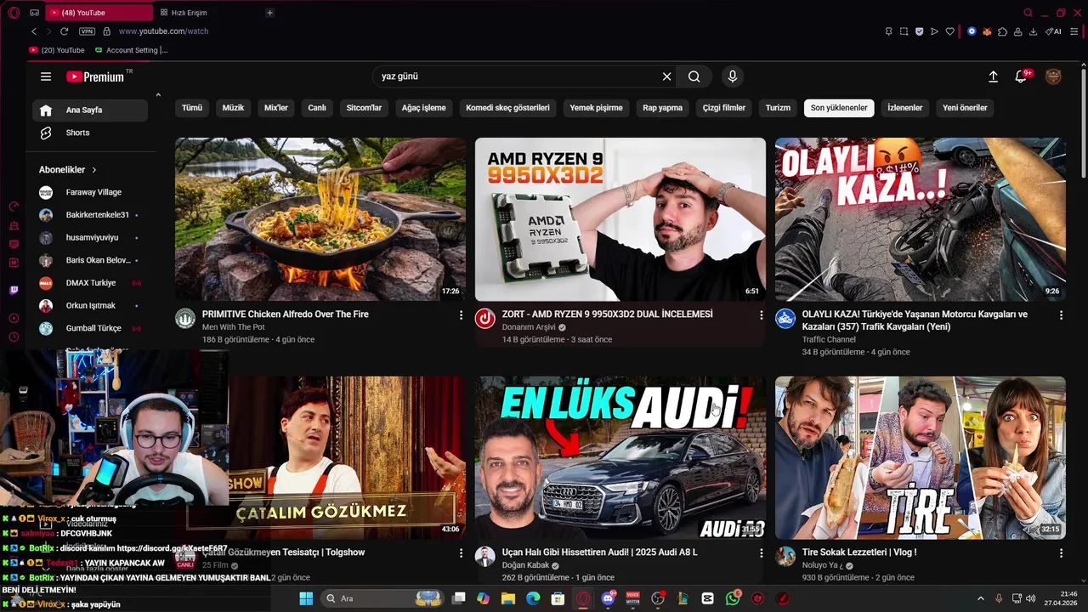The image size is (1088, 612).
Task: Open the Account Setting bookmark
Action: point(131,50)
